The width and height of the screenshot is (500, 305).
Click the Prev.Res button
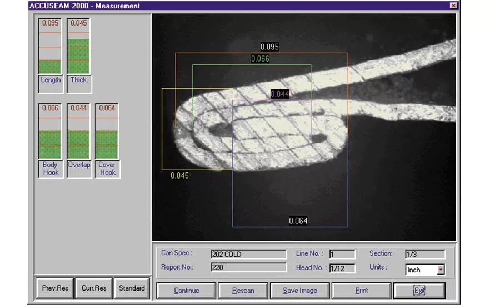click(x=55, y=288)
